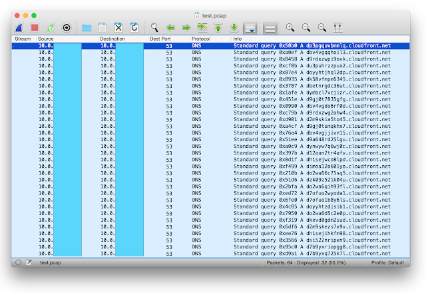Select packet querying dbetnrgdc36ut.cloudfront.net
Viewport: 426px width, 293px height.
click(210, 86)
